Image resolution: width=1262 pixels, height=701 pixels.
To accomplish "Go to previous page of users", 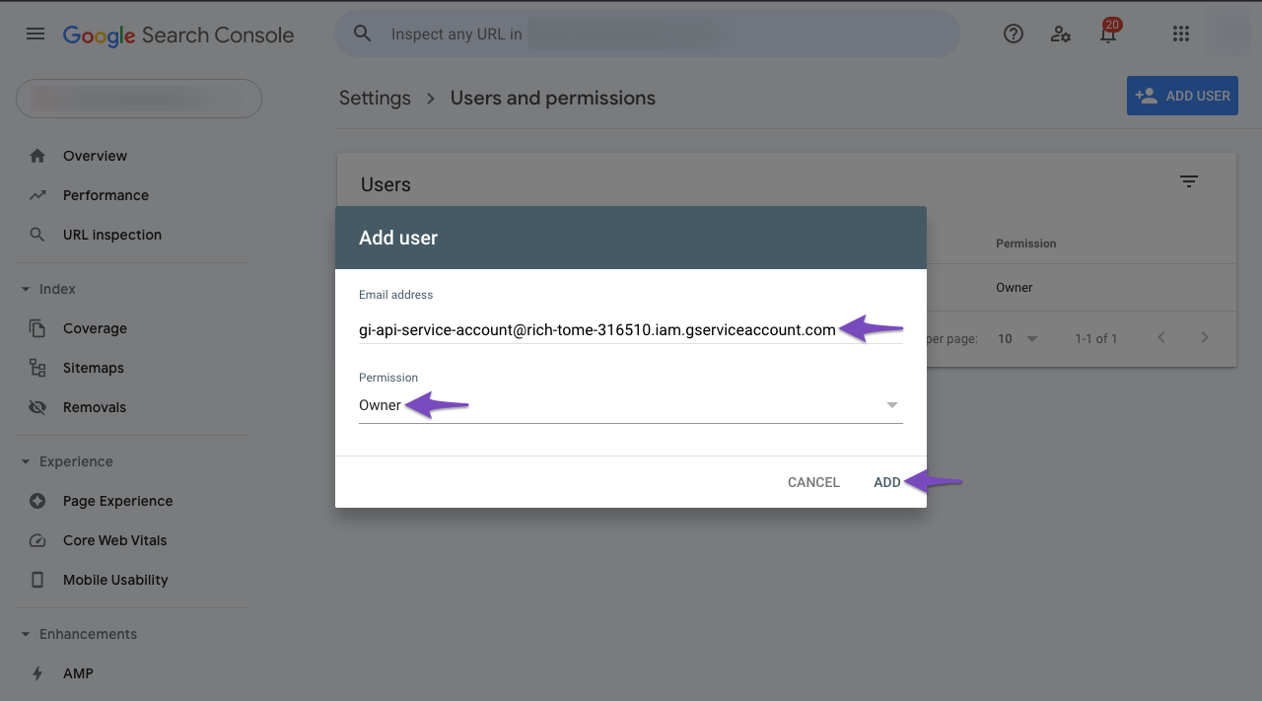I will click(x=1161, y=337).
